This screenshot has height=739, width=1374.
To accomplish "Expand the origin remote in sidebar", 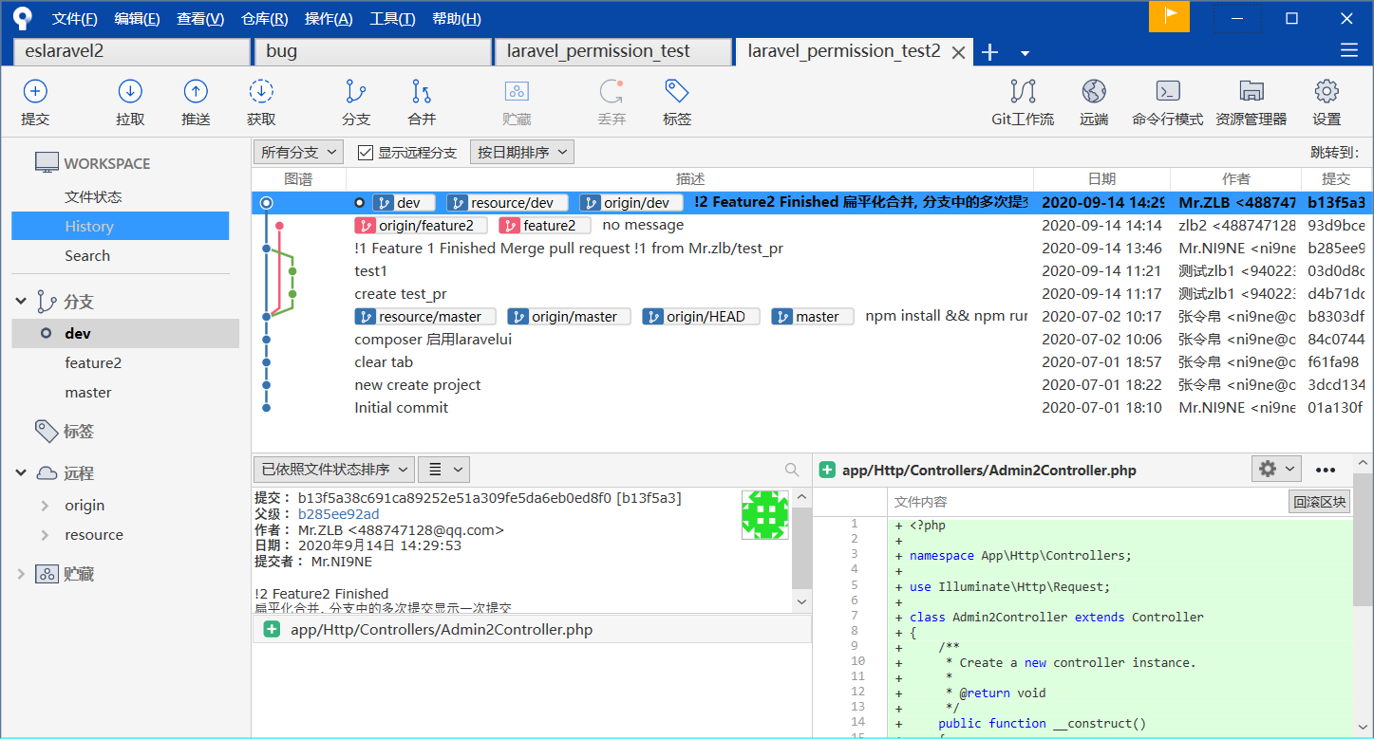I will point(45,506).
